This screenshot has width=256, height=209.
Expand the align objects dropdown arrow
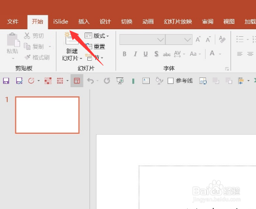[248, 81]
